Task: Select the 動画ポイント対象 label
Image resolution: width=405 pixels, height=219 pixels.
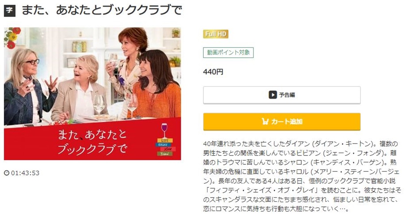Action: click(x=228, y=53)
